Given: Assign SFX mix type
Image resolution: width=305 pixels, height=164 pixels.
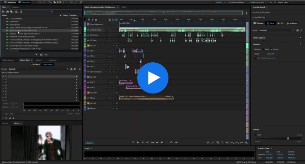Looking at the screenshot, I should [x=281, y=23].
